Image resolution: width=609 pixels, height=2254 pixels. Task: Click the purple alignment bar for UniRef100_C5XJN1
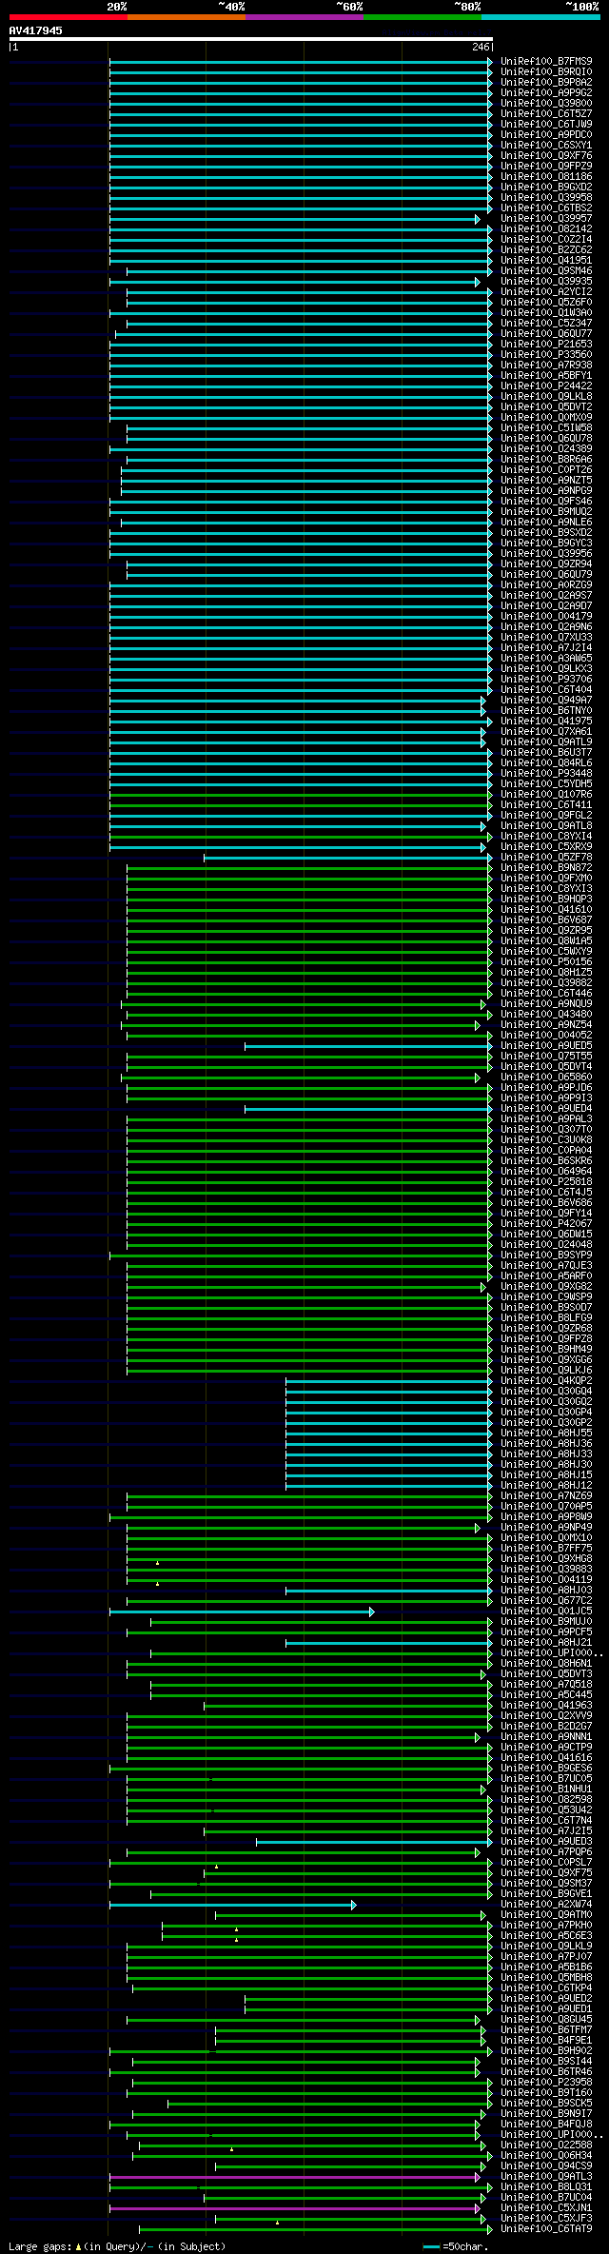pos(295,2208)
